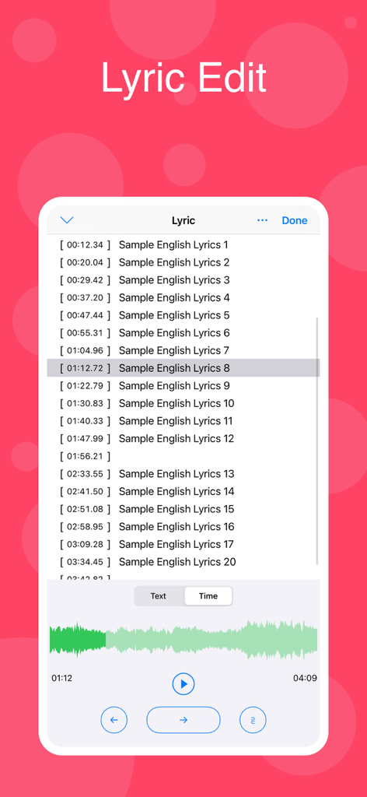Select line Sample English Lyrics 17
The image size is (367, 797).
[x=177, y=544]
